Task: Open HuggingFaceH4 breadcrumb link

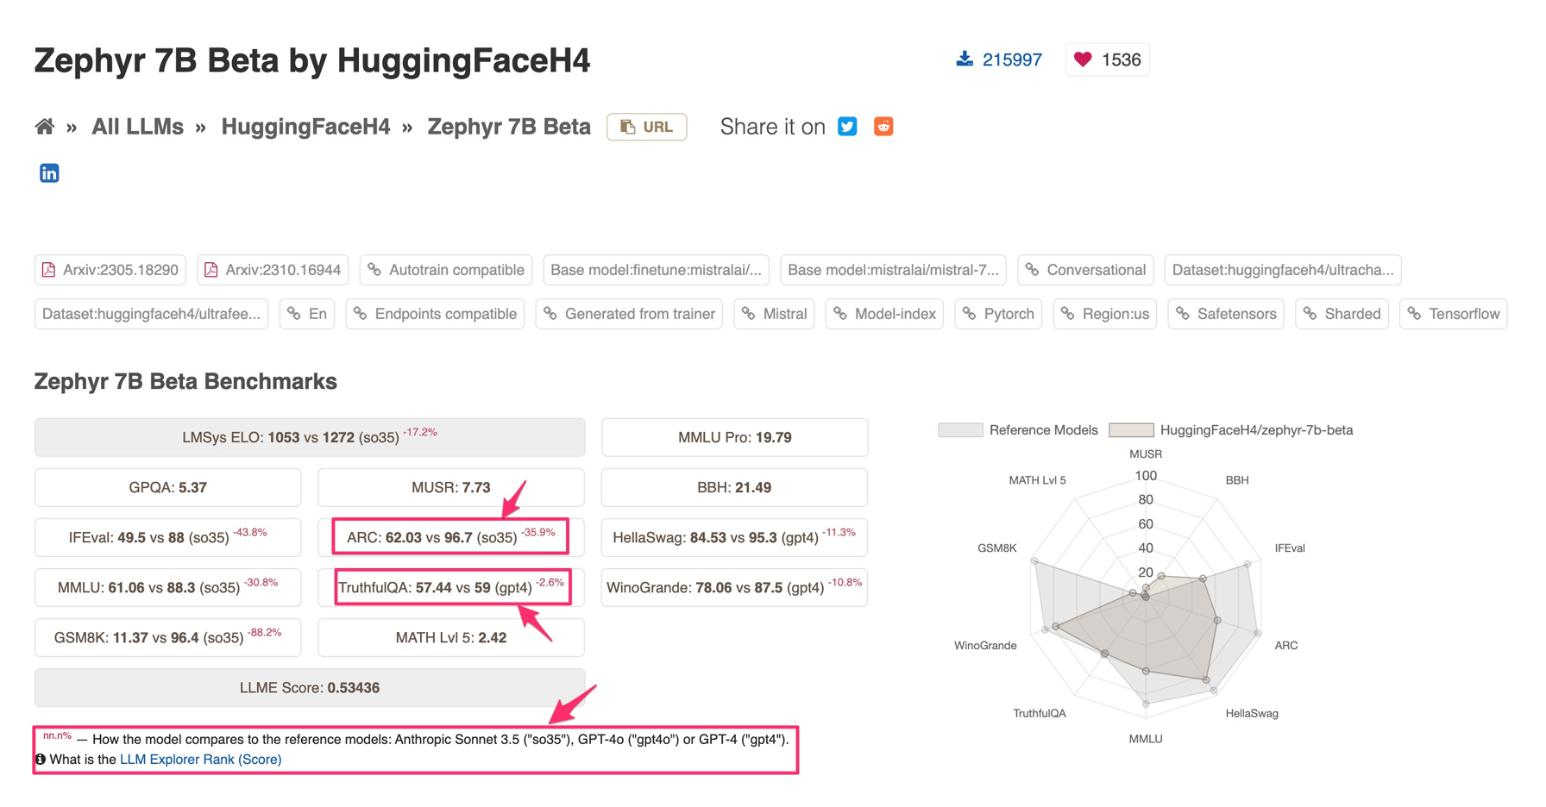Action: tap(305, 127)
